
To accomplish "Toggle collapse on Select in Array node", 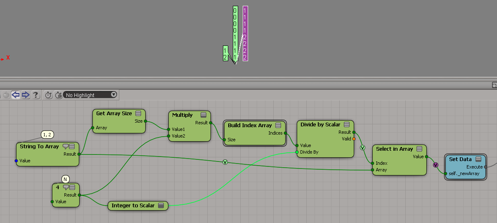I will (x=419, y=149).
